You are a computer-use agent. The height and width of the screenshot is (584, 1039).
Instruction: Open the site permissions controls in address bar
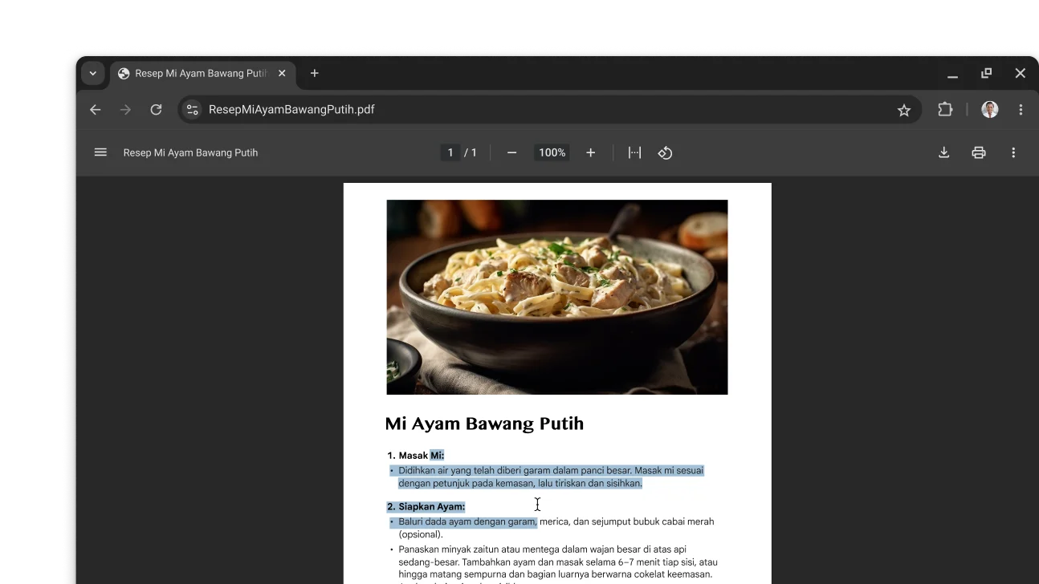coord(192,109)
